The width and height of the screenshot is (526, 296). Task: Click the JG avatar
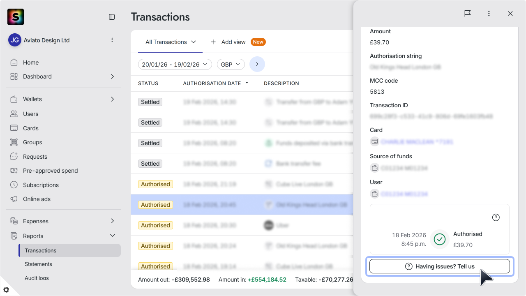point(15,40)
